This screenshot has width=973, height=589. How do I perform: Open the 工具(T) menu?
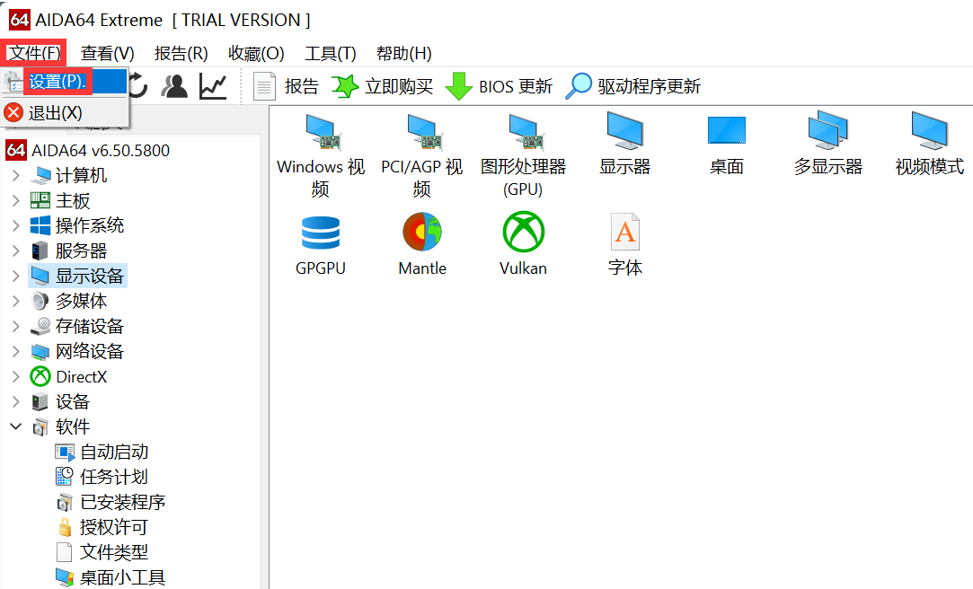coord(330,54)
